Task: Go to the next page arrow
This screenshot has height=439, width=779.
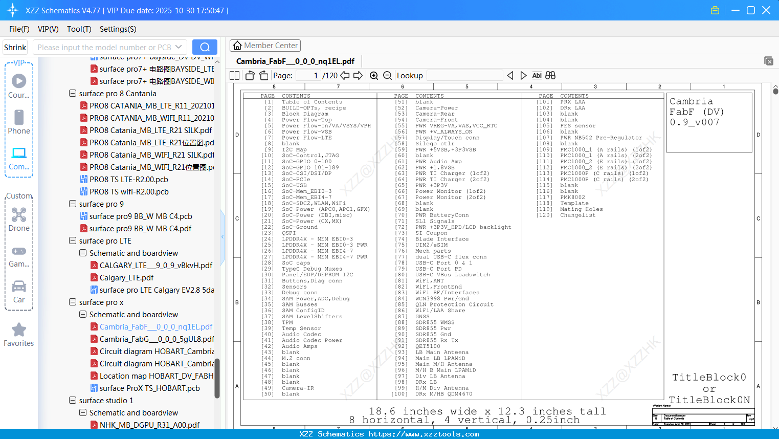Action: (x=358, y=76)
